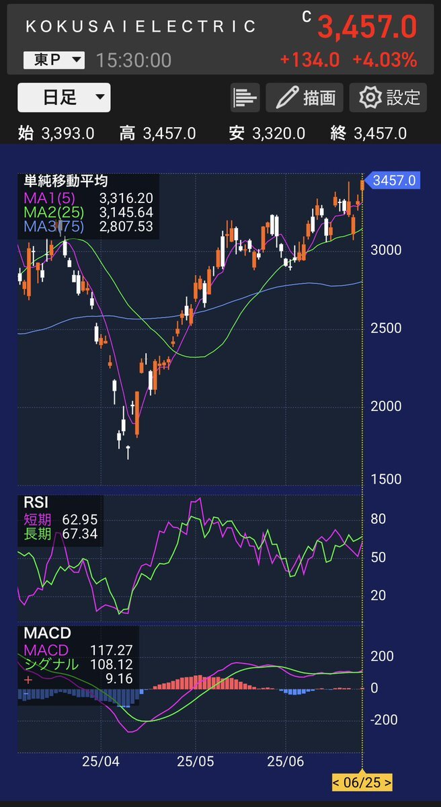Open the 設定 gear settings button

pyautogui.click(x=389, y=98)
